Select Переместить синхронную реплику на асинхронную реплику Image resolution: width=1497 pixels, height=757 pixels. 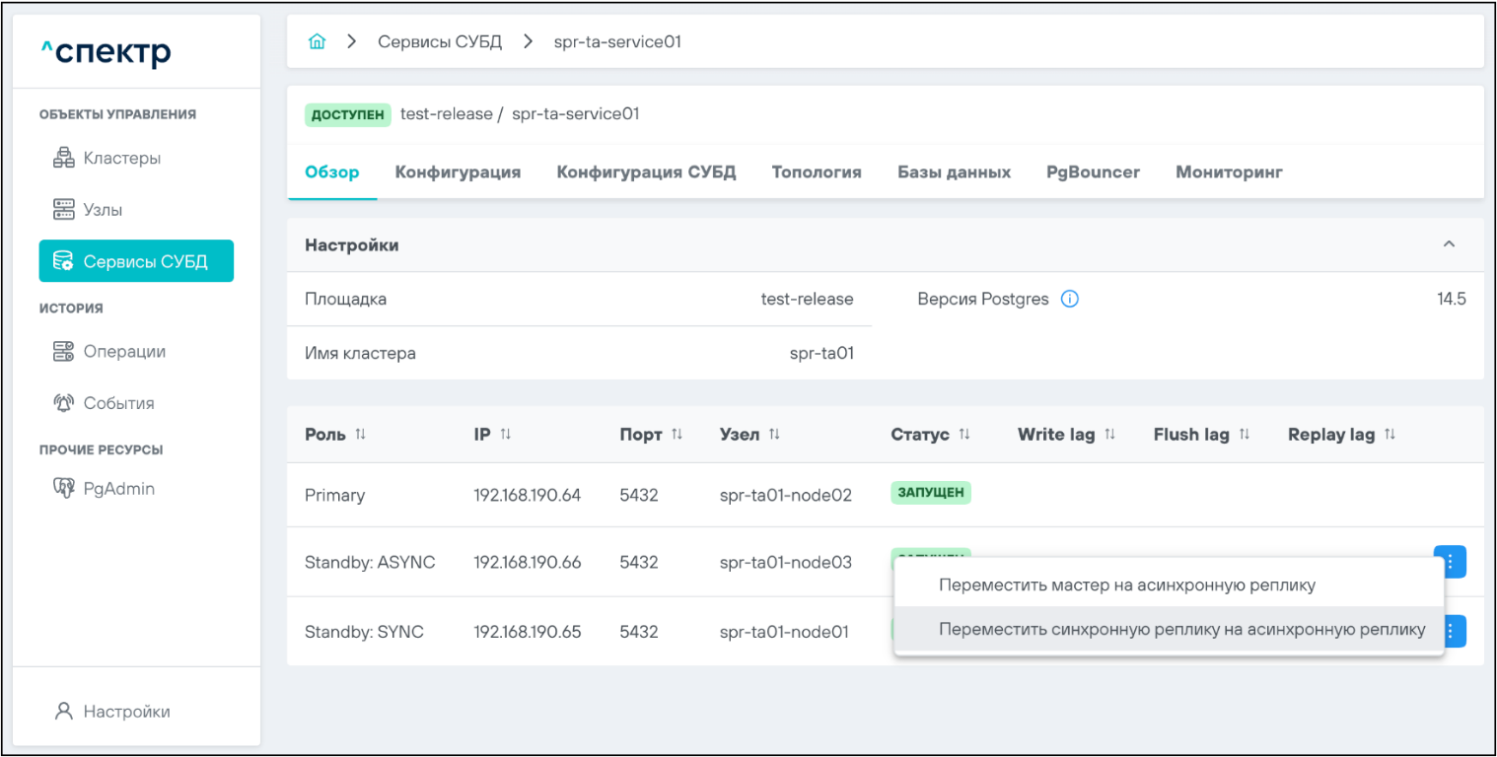tap(1181, 630)
